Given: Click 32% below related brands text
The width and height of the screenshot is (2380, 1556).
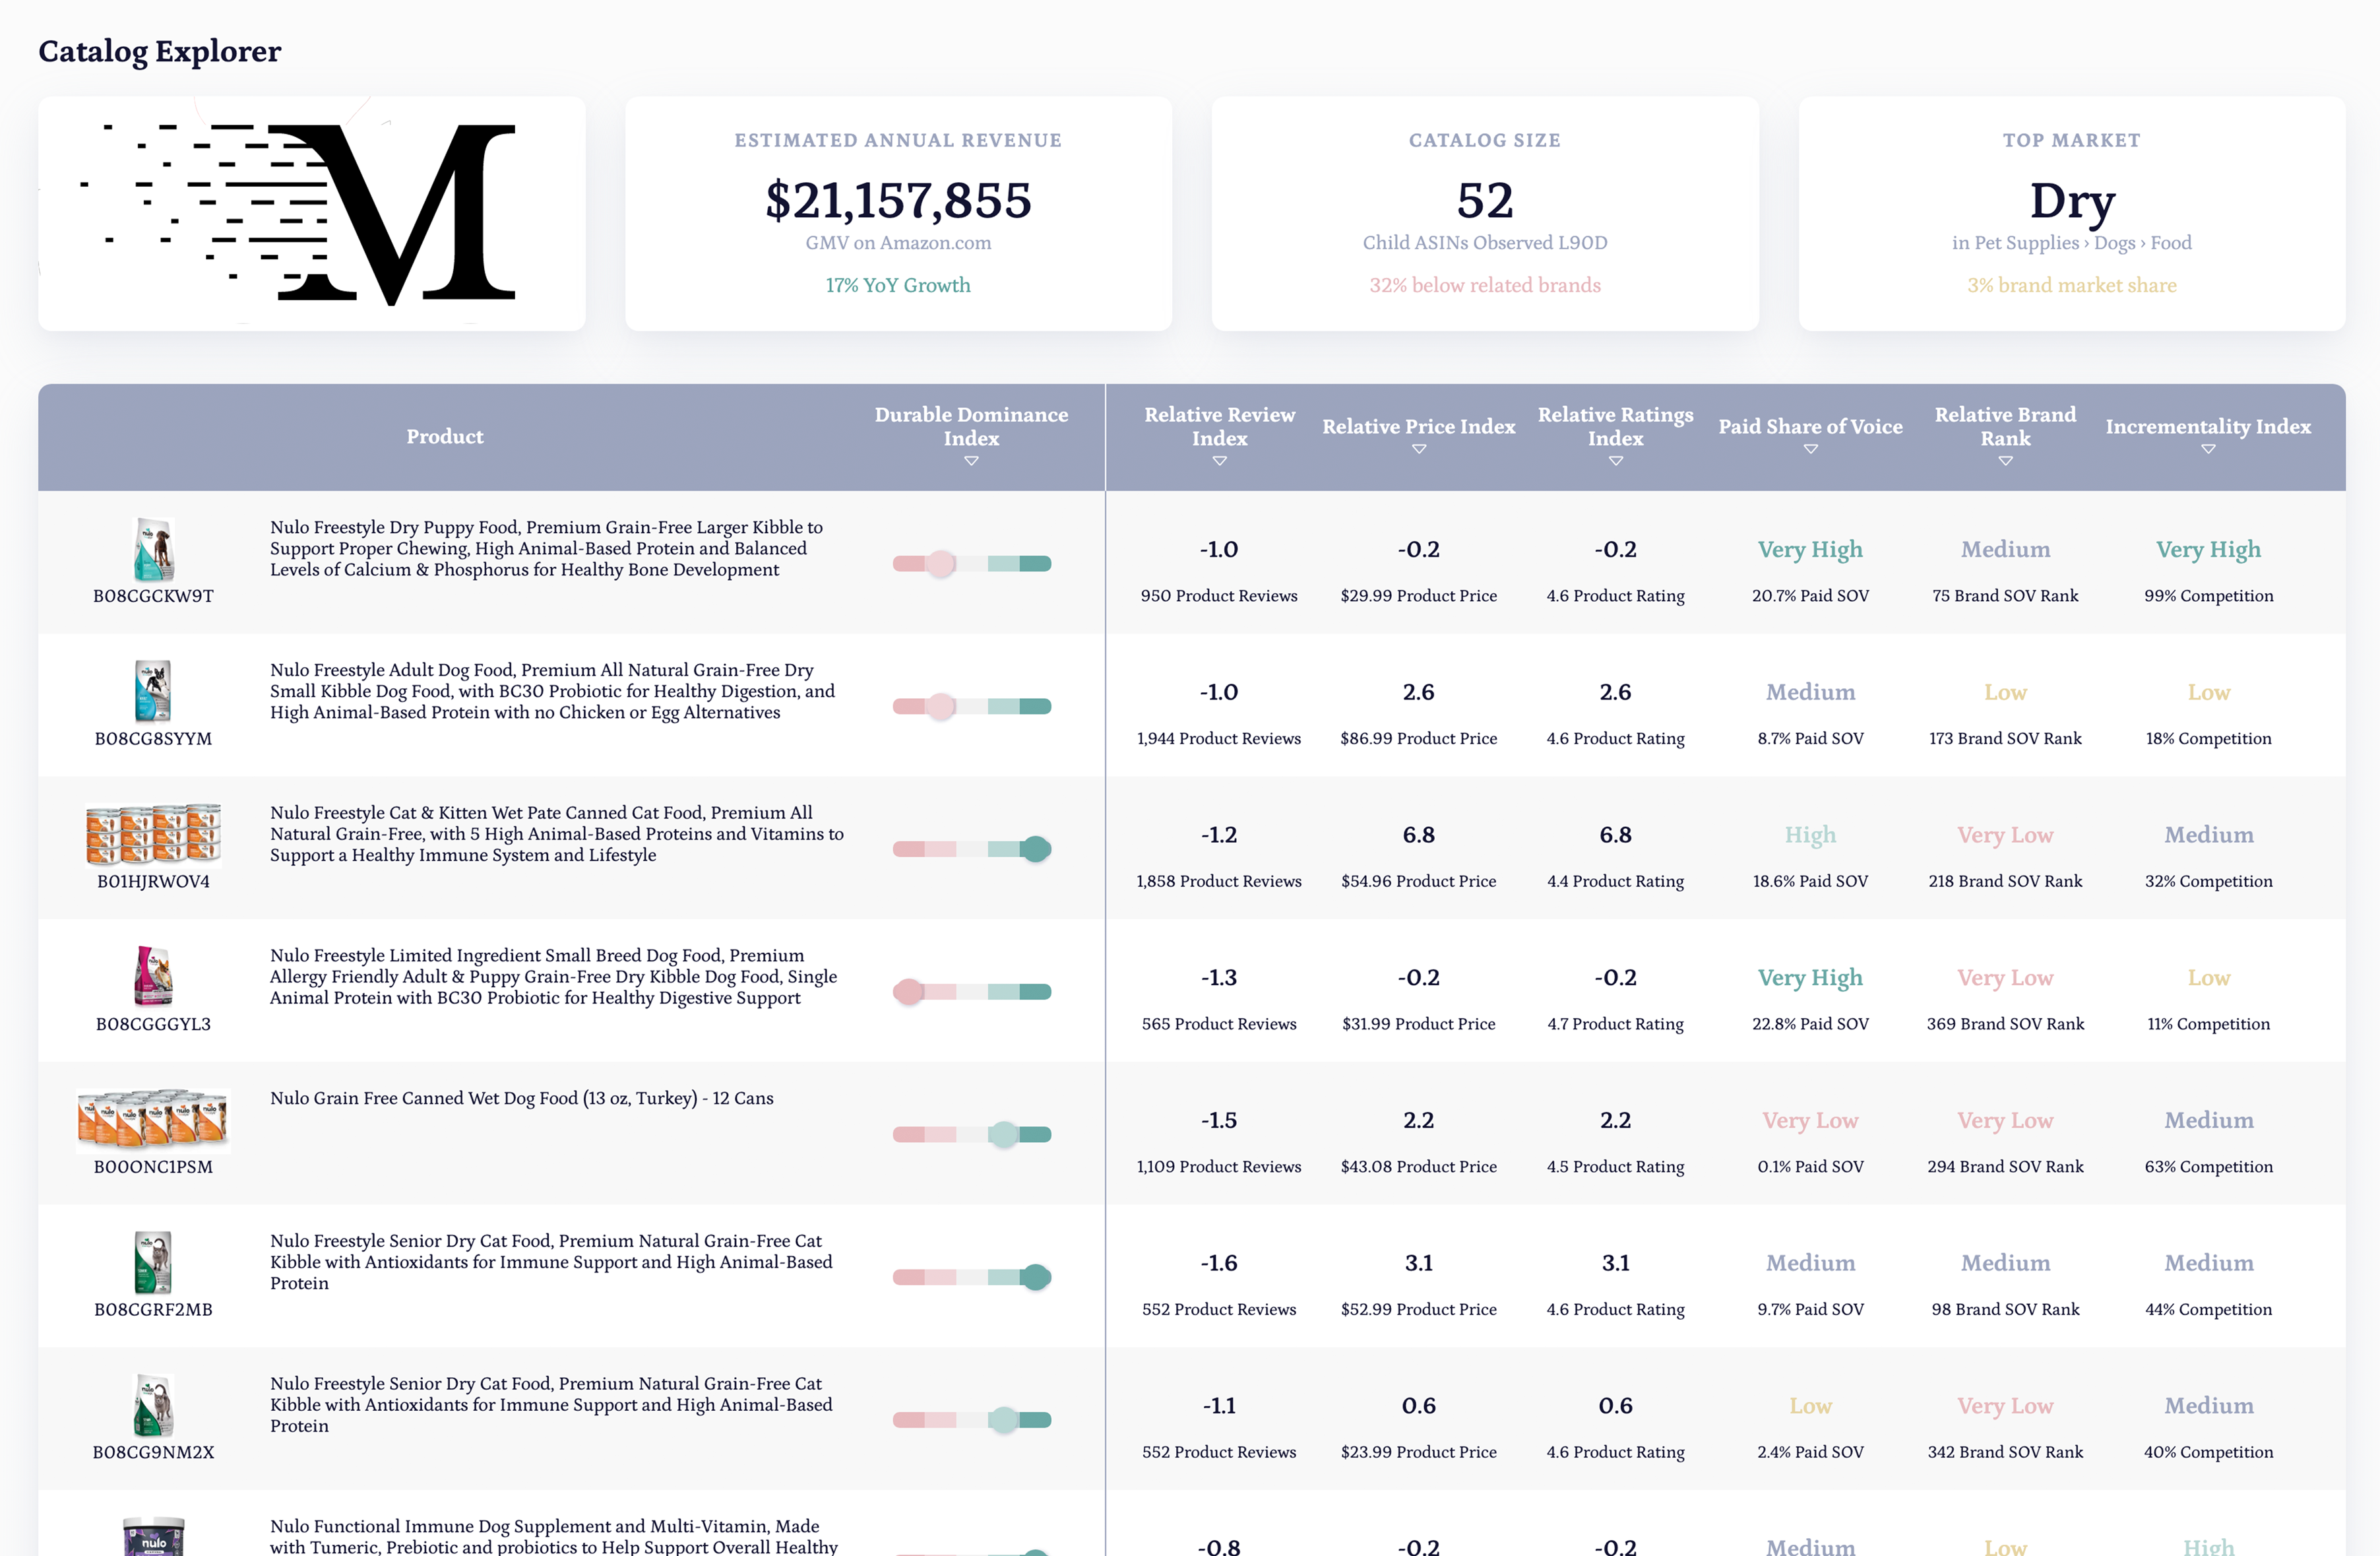Looking at the screenshot, I should [x=1485, y=285].
